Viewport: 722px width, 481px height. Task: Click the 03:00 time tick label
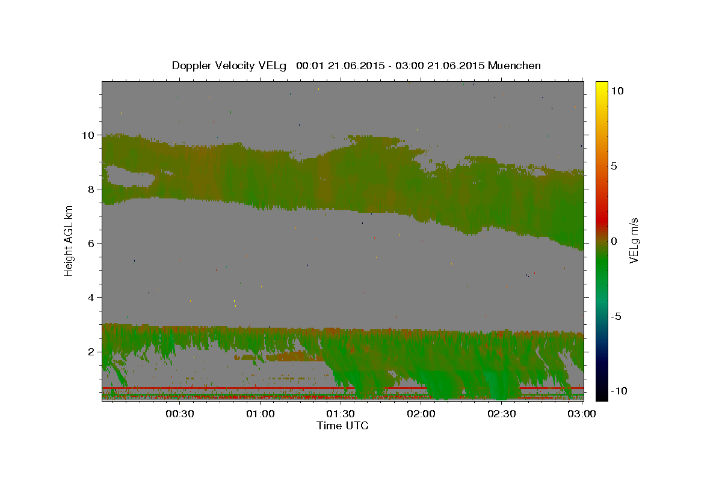click(x=581, y=414)
